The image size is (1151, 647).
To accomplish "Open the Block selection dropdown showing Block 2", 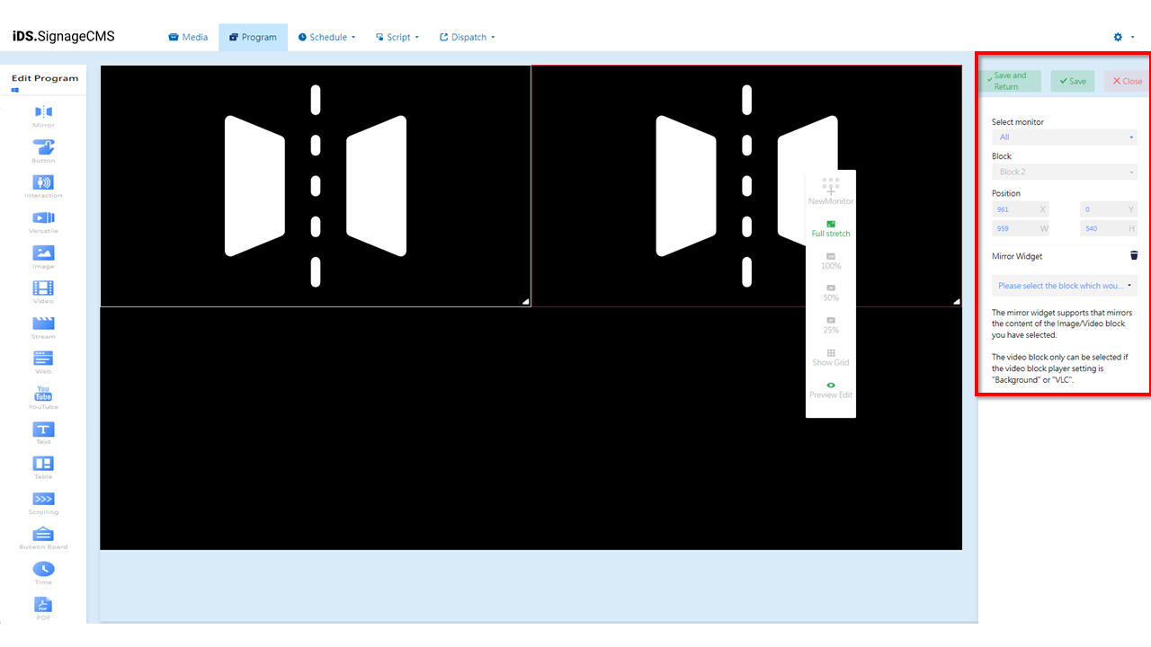I will pyautogui.click(x=1064, y=171).
